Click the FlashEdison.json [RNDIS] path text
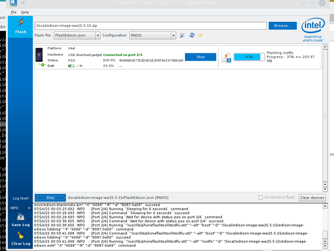Viewport: 334px width, 251px height. coord(118,198)
